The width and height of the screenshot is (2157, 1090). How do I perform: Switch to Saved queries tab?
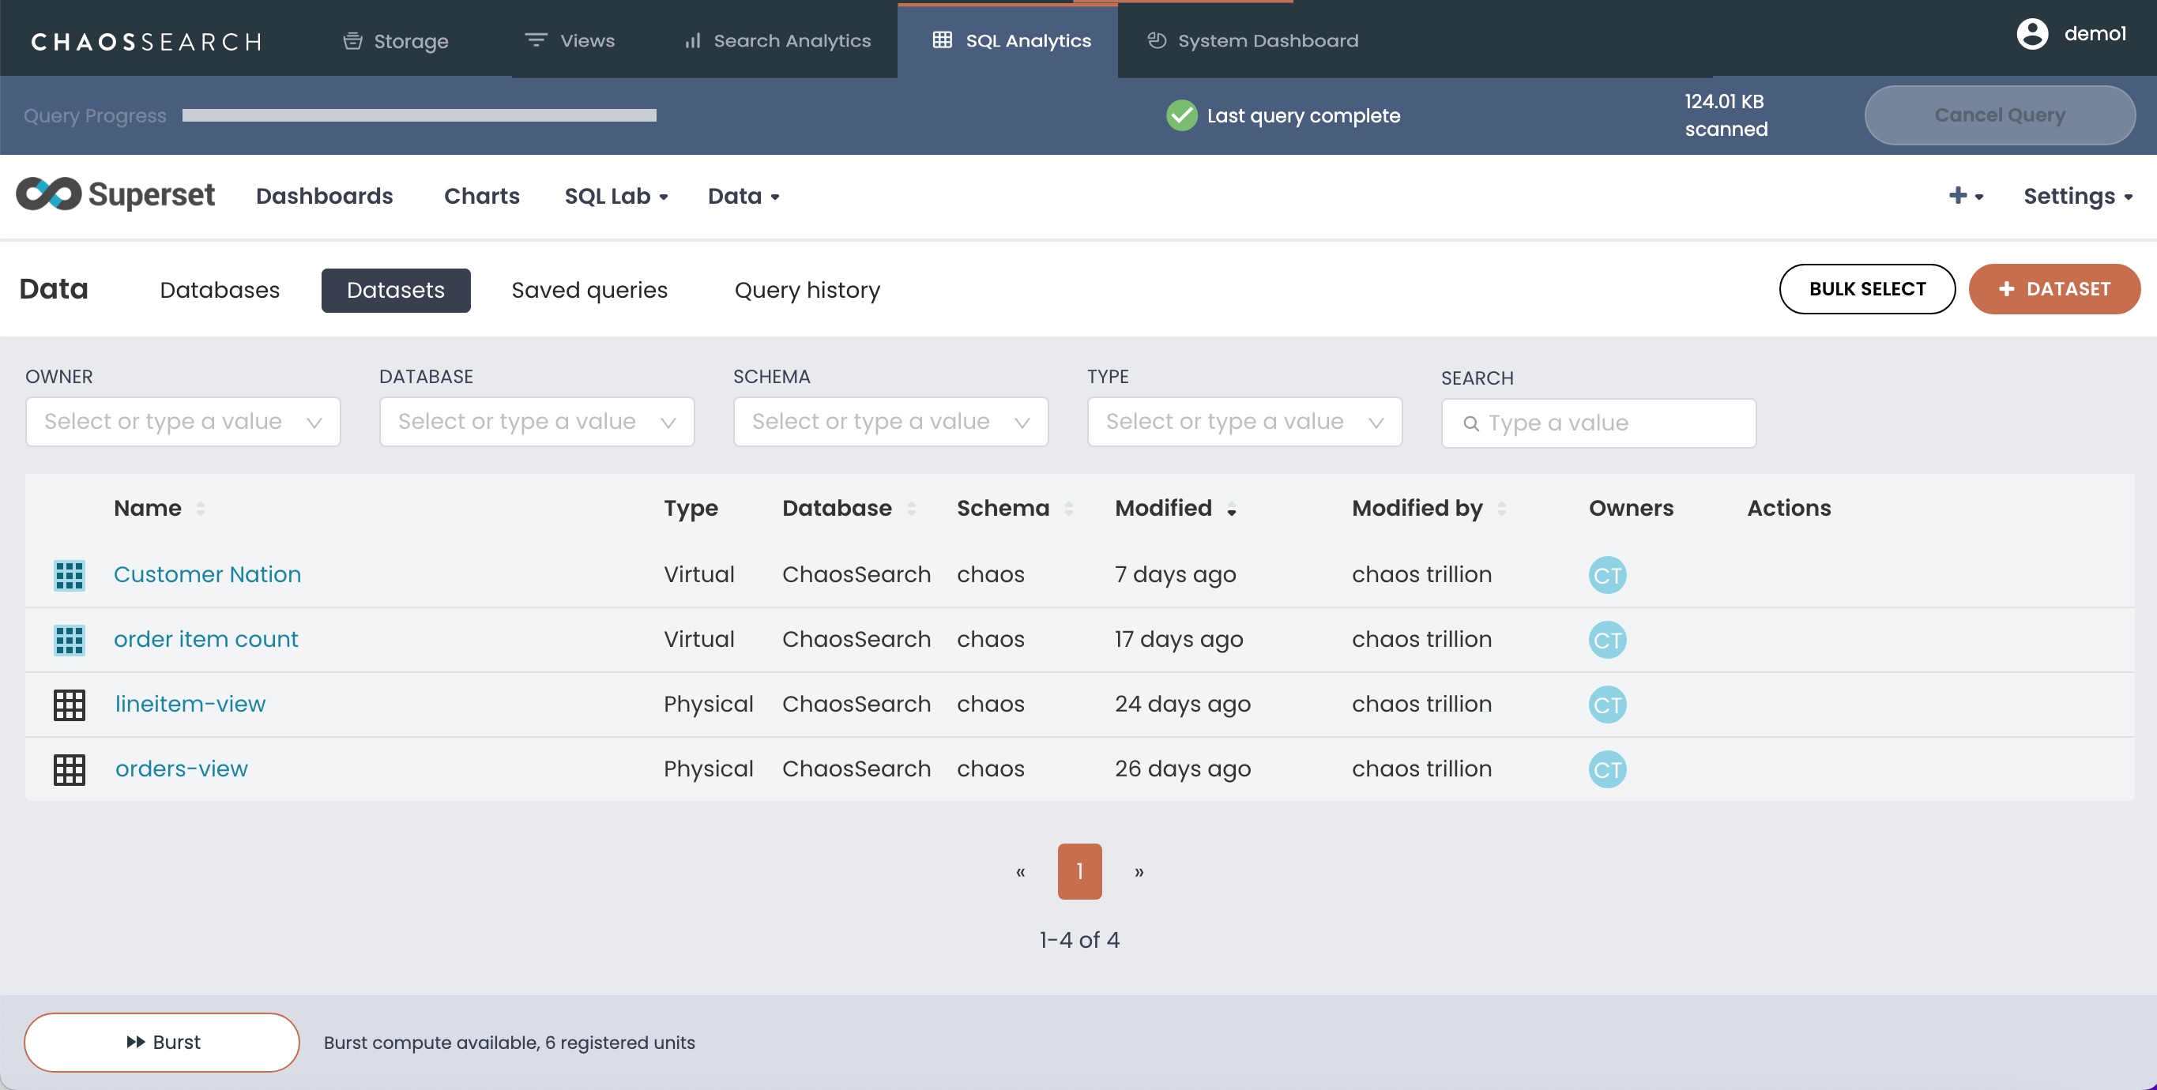pos(589,290)
